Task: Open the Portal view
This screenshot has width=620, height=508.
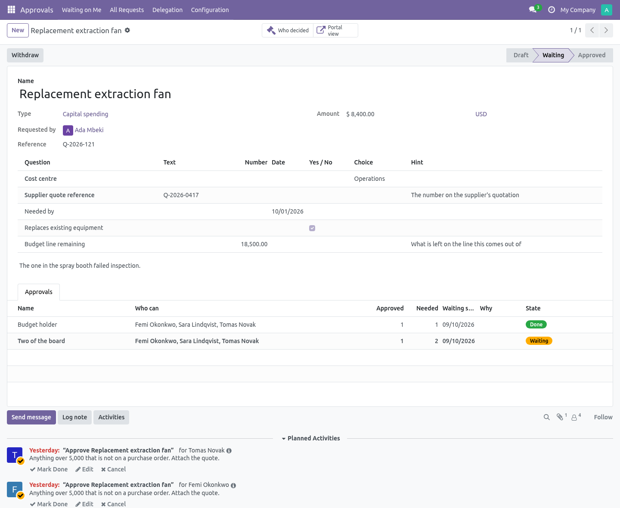Action: [x=335, y=30]
